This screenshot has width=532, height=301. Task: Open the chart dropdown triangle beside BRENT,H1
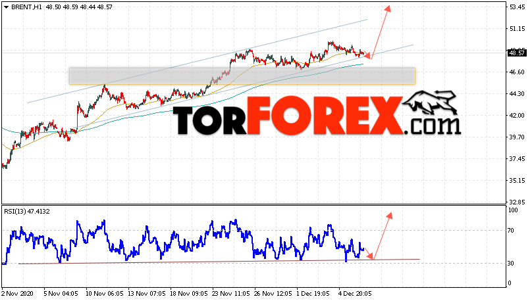point(6,7)
